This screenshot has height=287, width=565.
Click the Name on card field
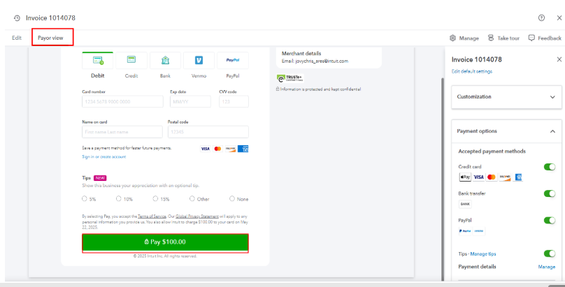122,132
